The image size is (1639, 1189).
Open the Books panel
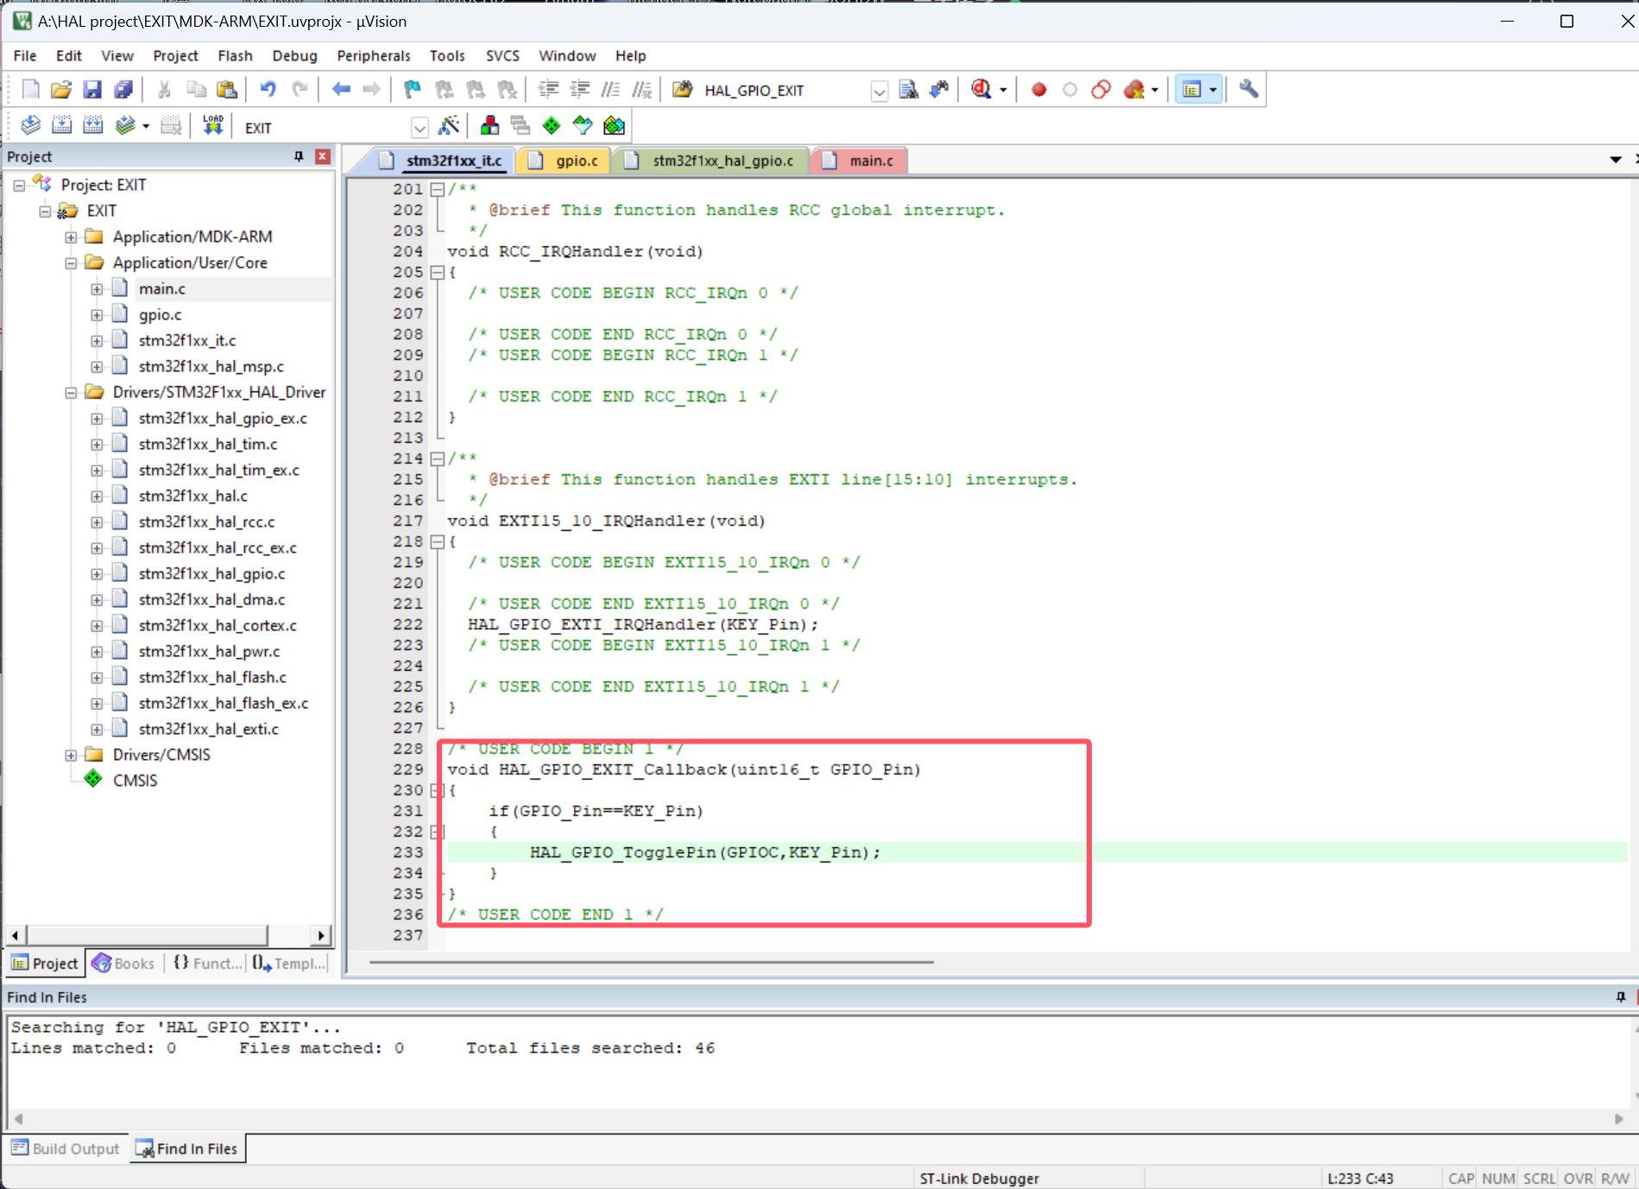(123, 963)
